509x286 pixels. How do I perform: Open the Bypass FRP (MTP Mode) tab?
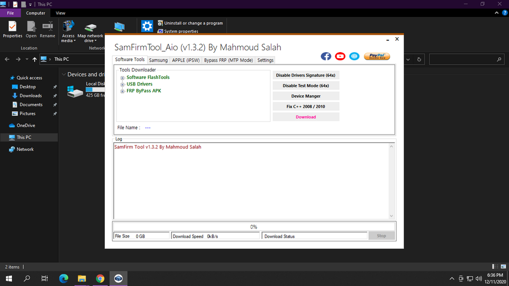click(228, 60)
